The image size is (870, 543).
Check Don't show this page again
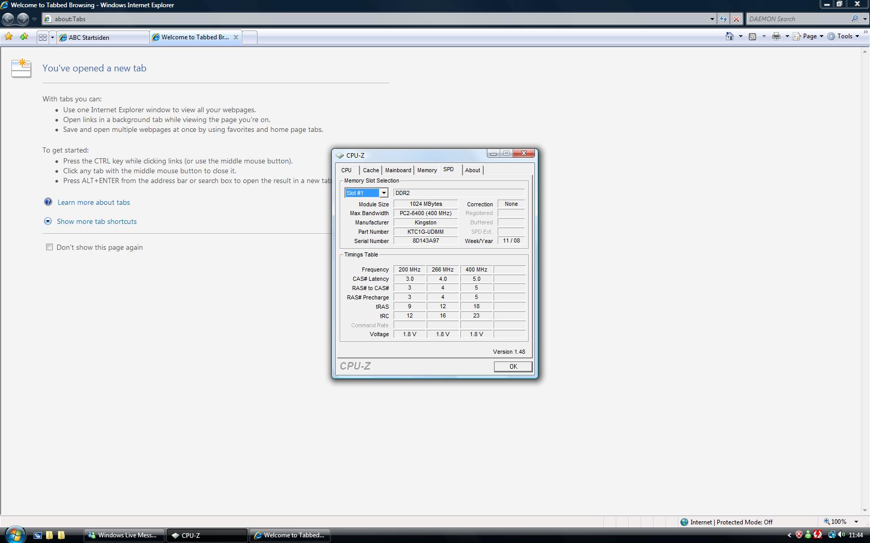[x=50, y=247]
